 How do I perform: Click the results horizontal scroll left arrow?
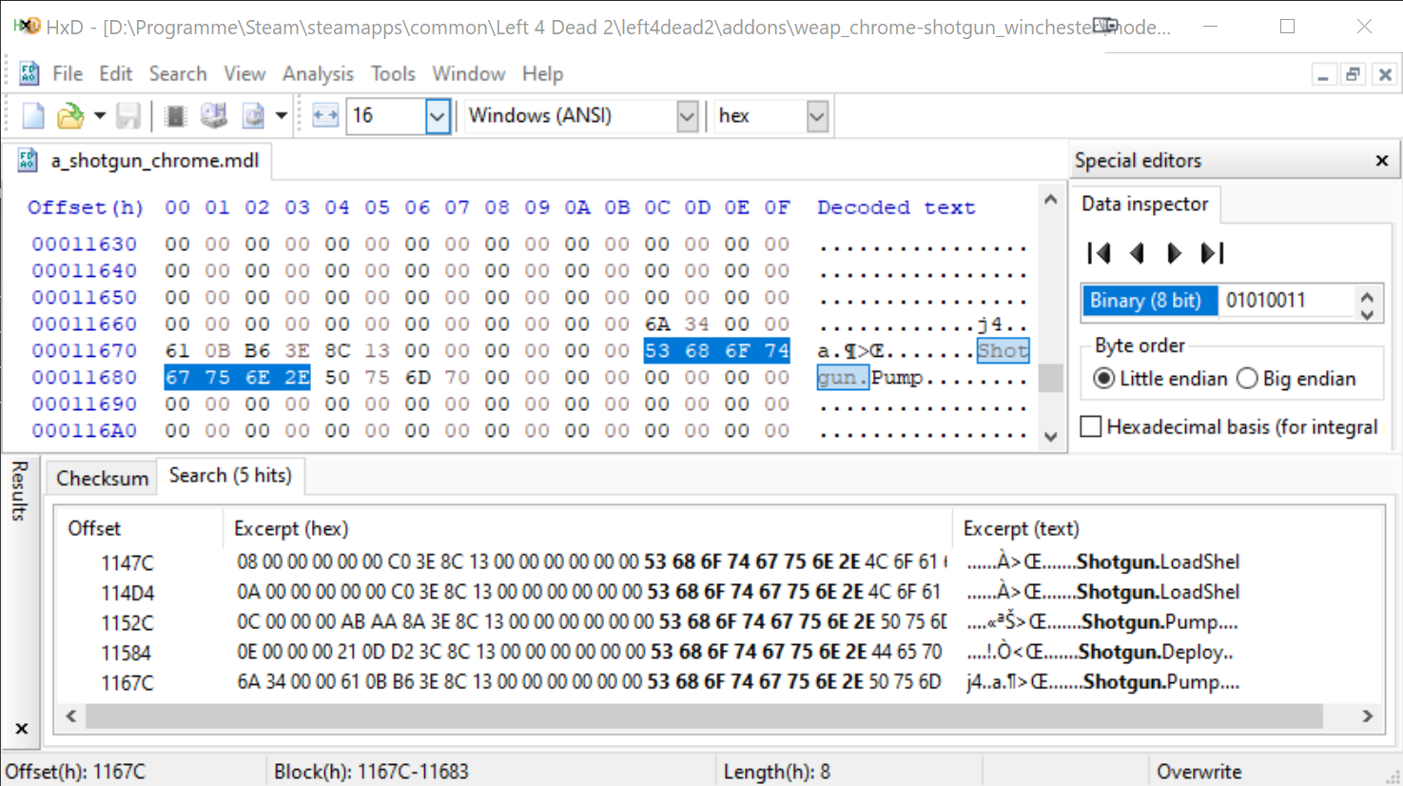pyautogui.click(x=70, y=716)
